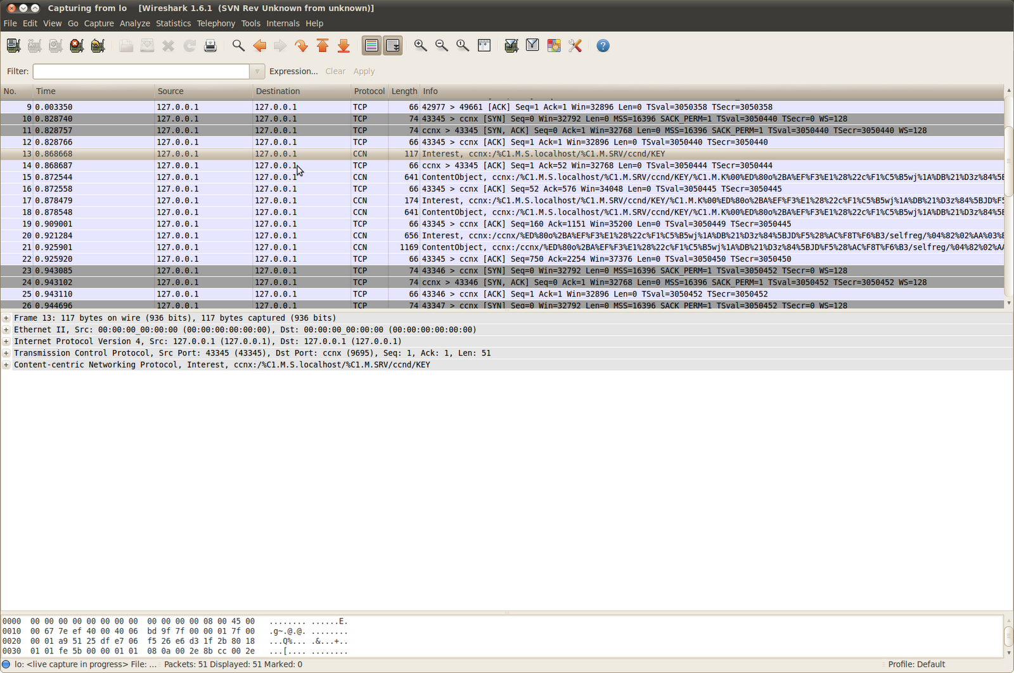This screenshot has height=673, width=1014.
Task: Open capture options dialog
Action: [34, 45]
